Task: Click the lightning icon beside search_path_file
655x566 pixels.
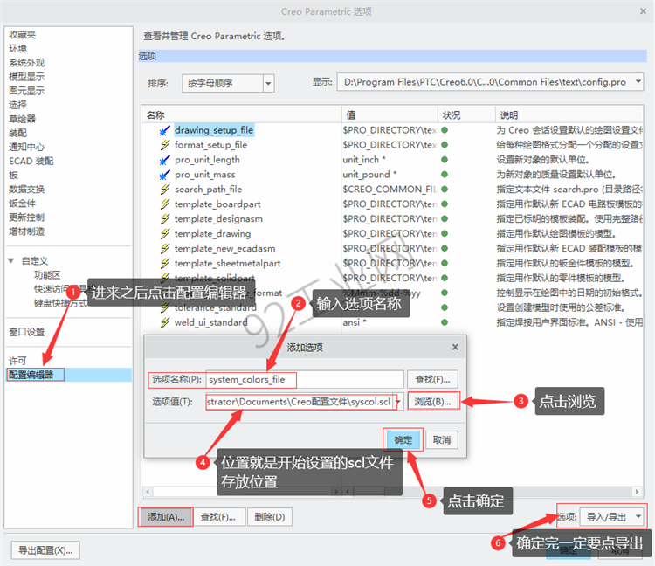Action: [x=164, y=190]
